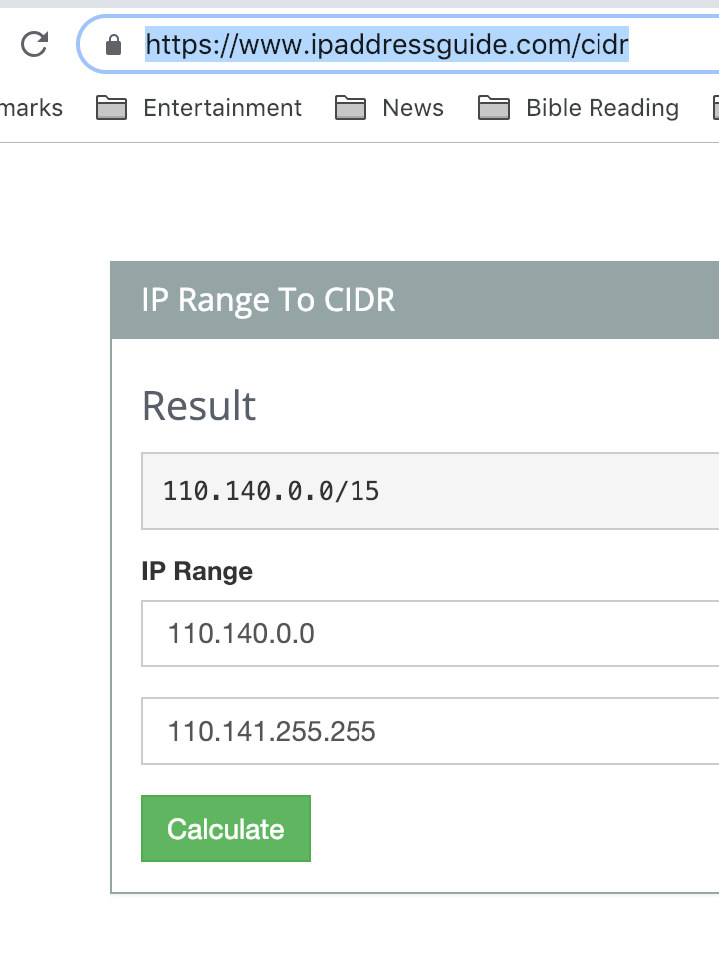
Task: Click the 110.140.0.0/15 result box
Action: coord(430,491)
